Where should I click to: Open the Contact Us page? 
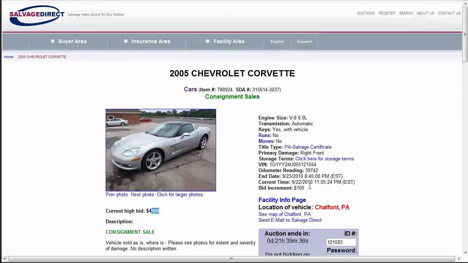(449, 13)
